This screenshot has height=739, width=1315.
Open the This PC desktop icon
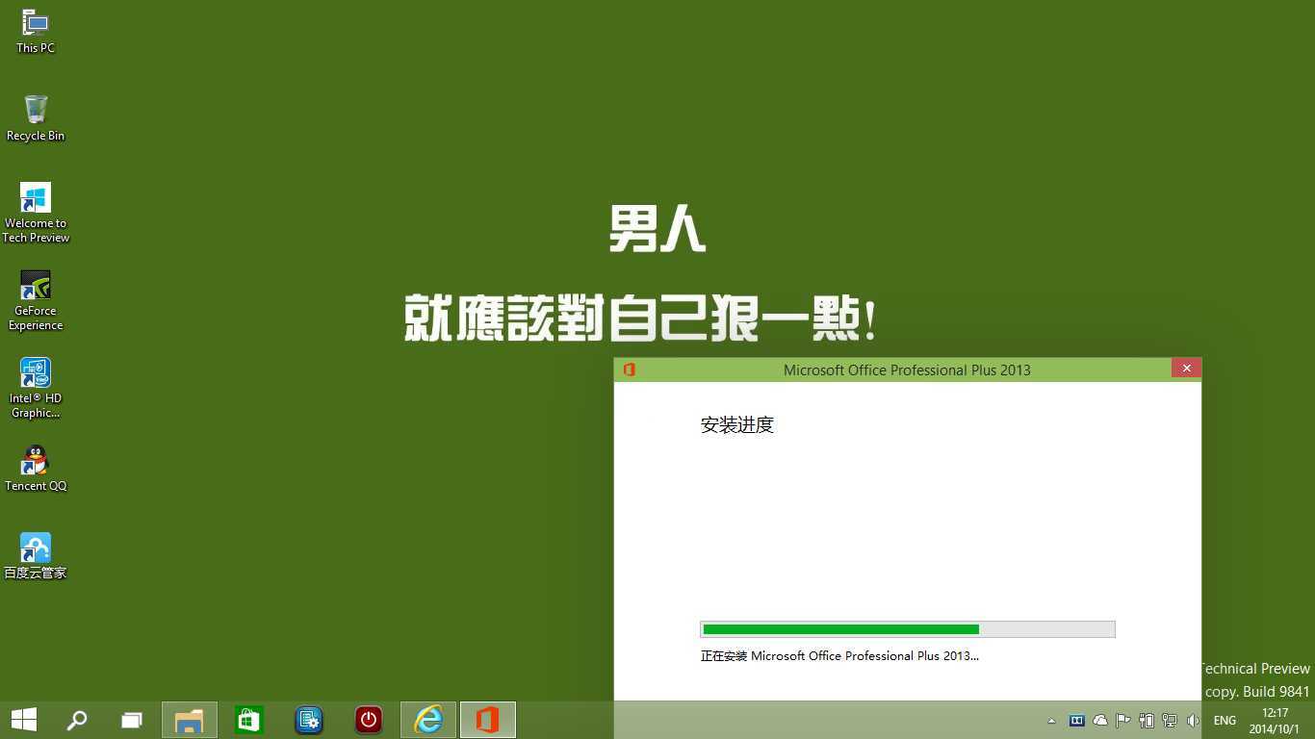click(x=36, y=31)
